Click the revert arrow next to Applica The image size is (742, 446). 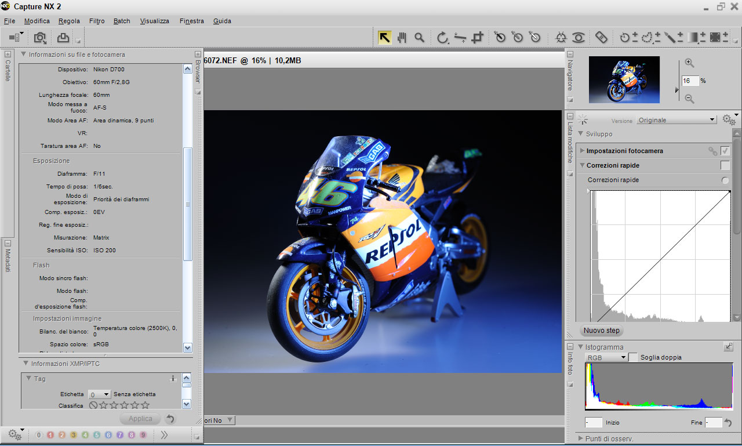(x=170, y=419)
